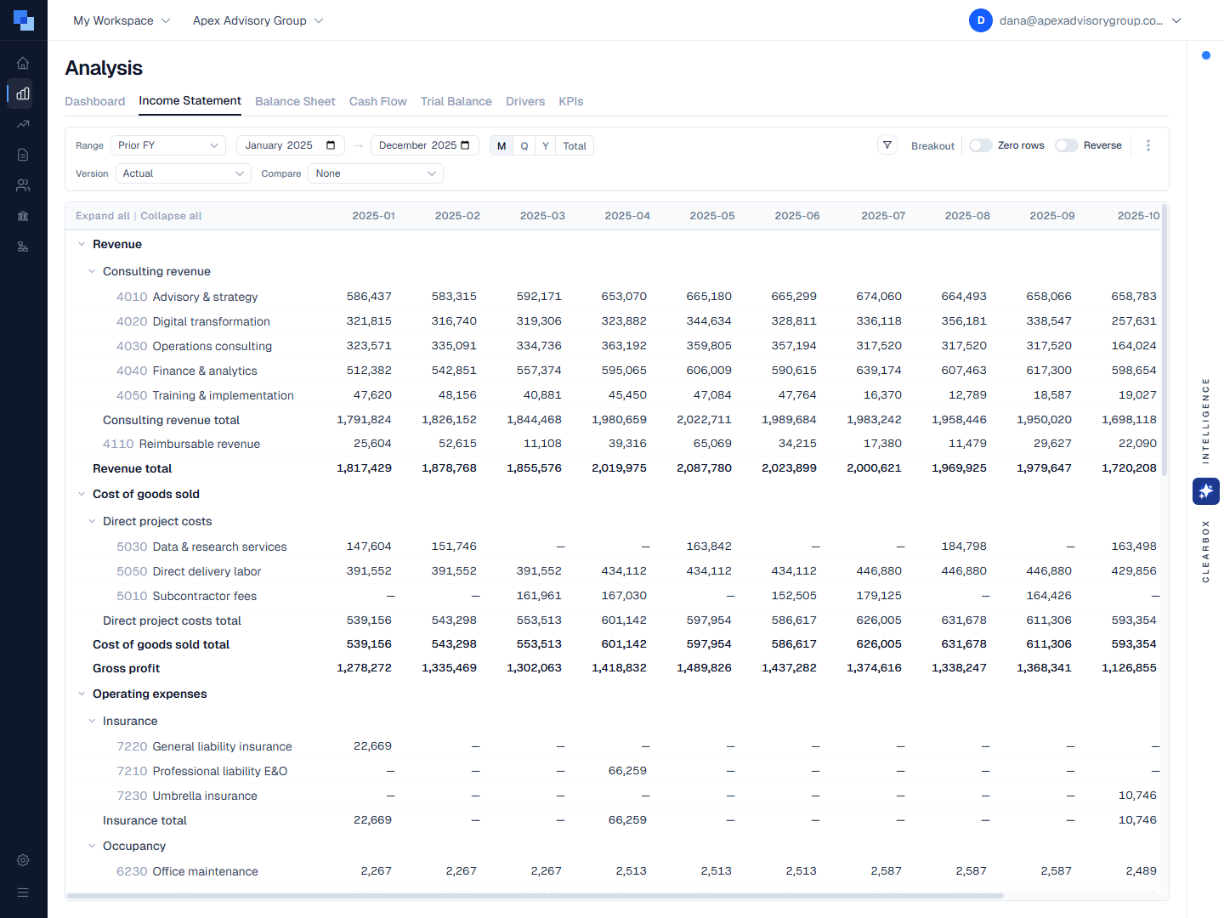The width and height of the screenshot is (1224, 918).
Task: Switch to the Income Statement tab
Action: point(190,100)
